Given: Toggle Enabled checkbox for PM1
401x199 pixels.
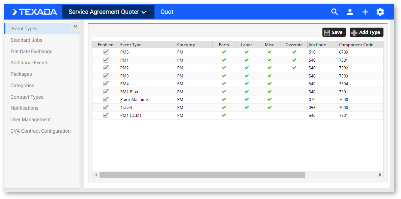Looking at the screenshot, I should [106, 60].
